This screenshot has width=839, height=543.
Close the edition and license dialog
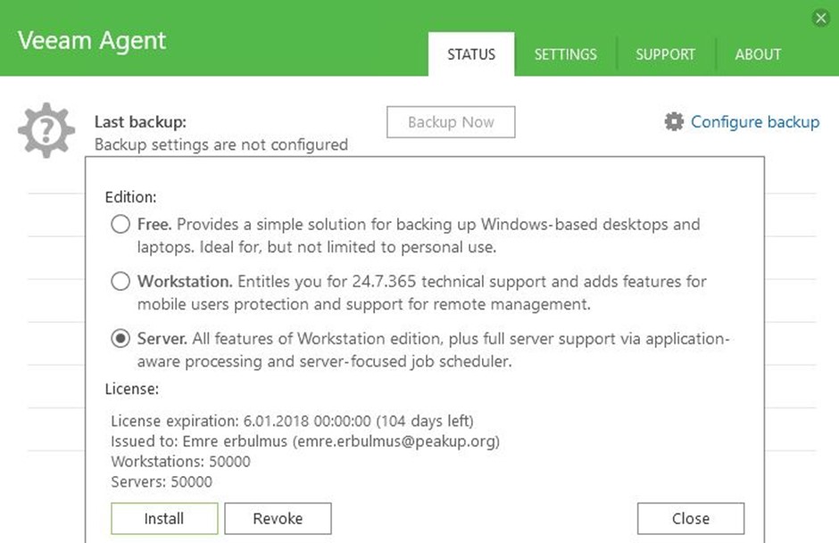(x=691, y=518)
